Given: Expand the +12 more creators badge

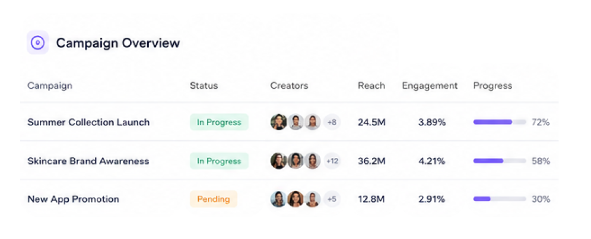Looking at the screenshot, I should pyautogui.click(x=332, y=161).
